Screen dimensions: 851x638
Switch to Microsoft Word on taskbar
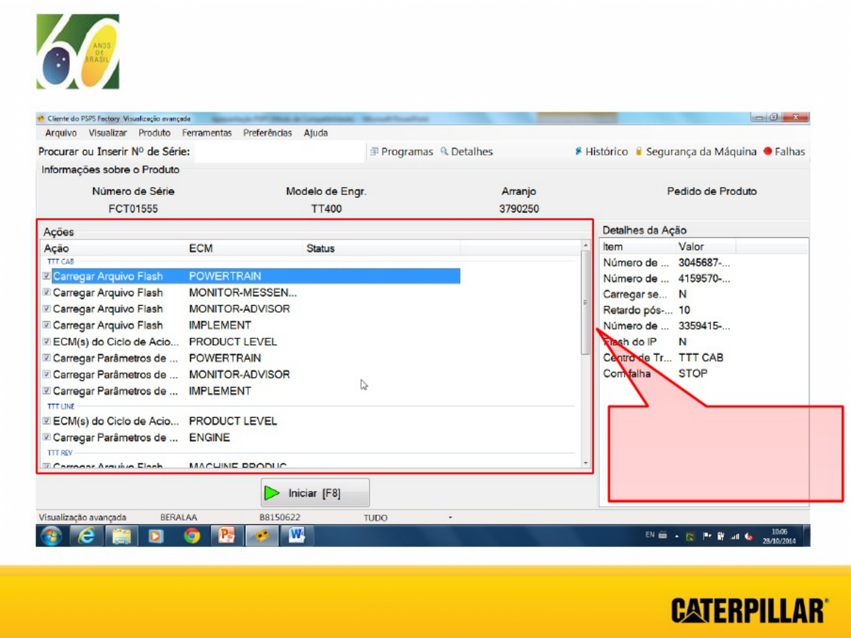click(296, 536)
